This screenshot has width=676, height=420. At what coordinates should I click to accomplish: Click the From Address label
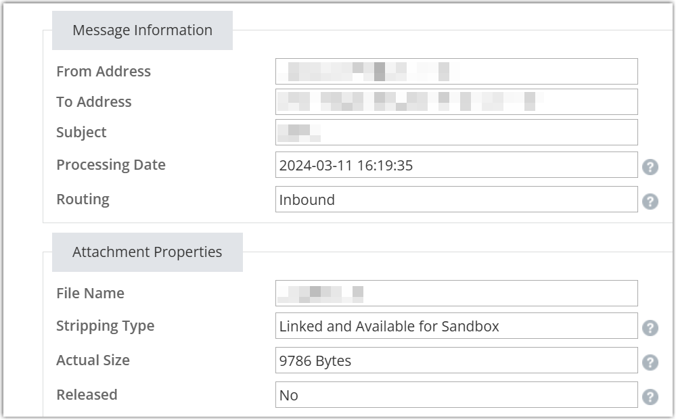point(104,72)
